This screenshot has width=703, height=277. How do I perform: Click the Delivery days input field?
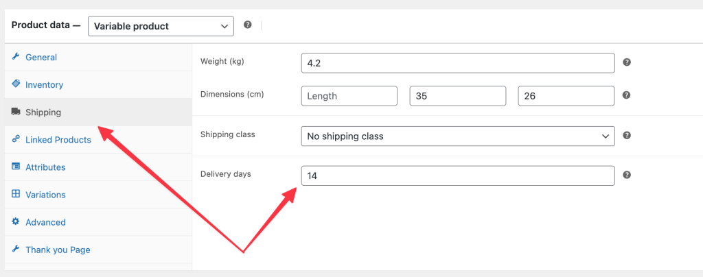click(457, 176)
